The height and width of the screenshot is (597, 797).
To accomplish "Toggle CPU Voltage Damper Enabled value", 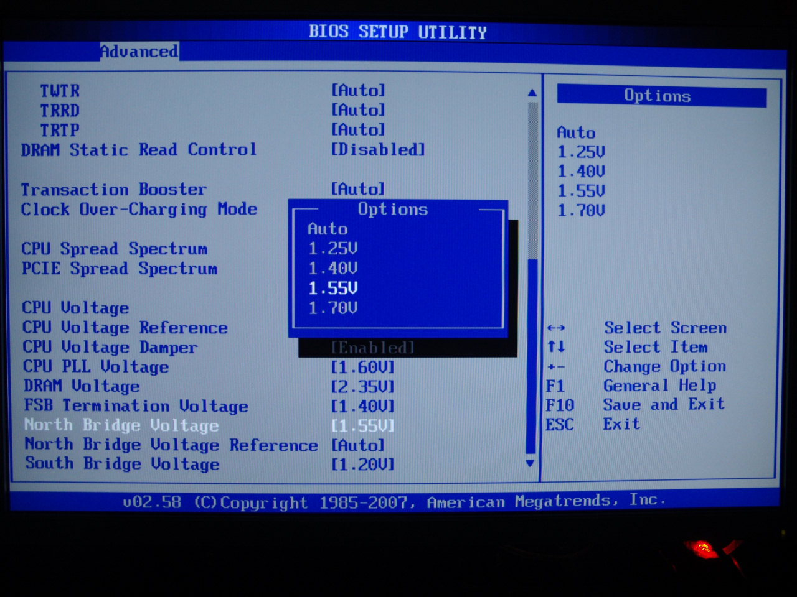I will tap(373, 348).
